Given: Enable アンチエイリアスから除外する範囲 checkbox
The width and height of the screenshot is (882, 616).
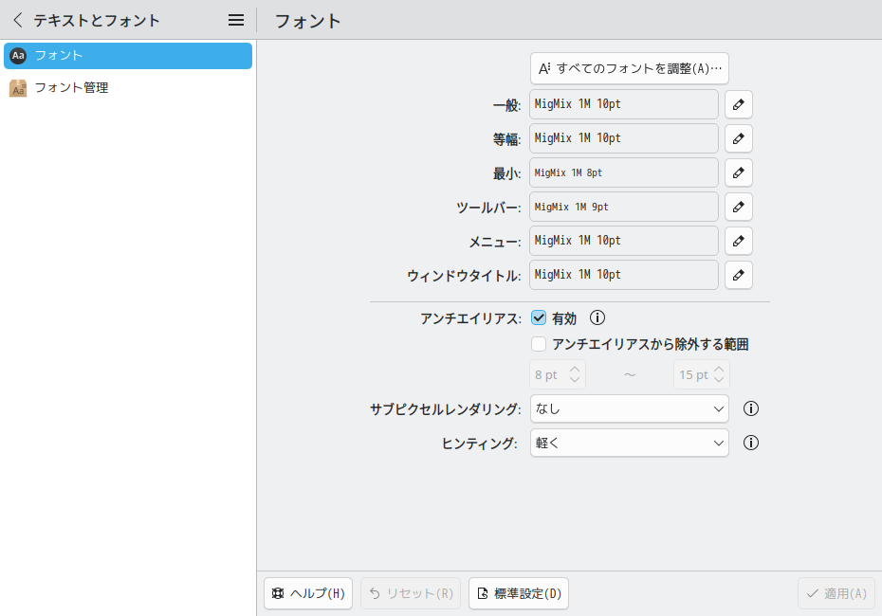Looking at the screenshot, I should coord(539,344).
